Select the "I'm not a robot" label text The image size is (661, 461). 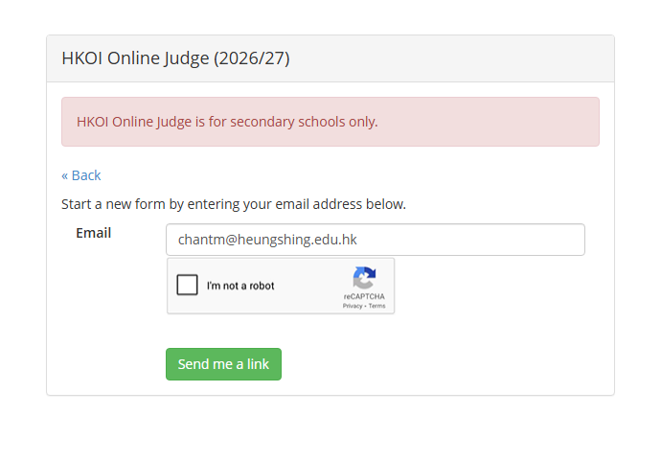[x=240, y=286]
